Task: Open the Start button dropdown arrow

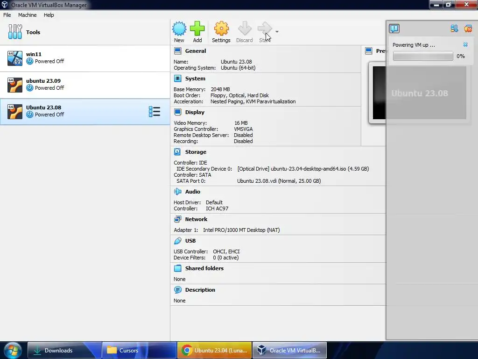Action: pyautogui.click(x=277, y=32)
